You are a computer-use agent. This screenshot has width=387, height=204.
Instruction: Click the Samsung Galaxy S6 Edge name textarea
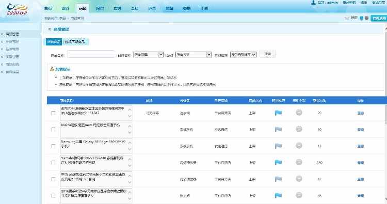(96, 146)
